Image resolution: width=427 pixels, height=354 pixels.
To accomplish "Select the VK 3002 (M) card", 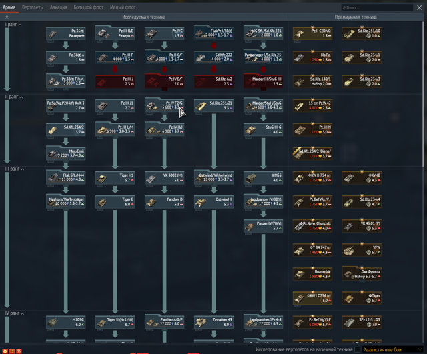I will (x=165, y=177).
